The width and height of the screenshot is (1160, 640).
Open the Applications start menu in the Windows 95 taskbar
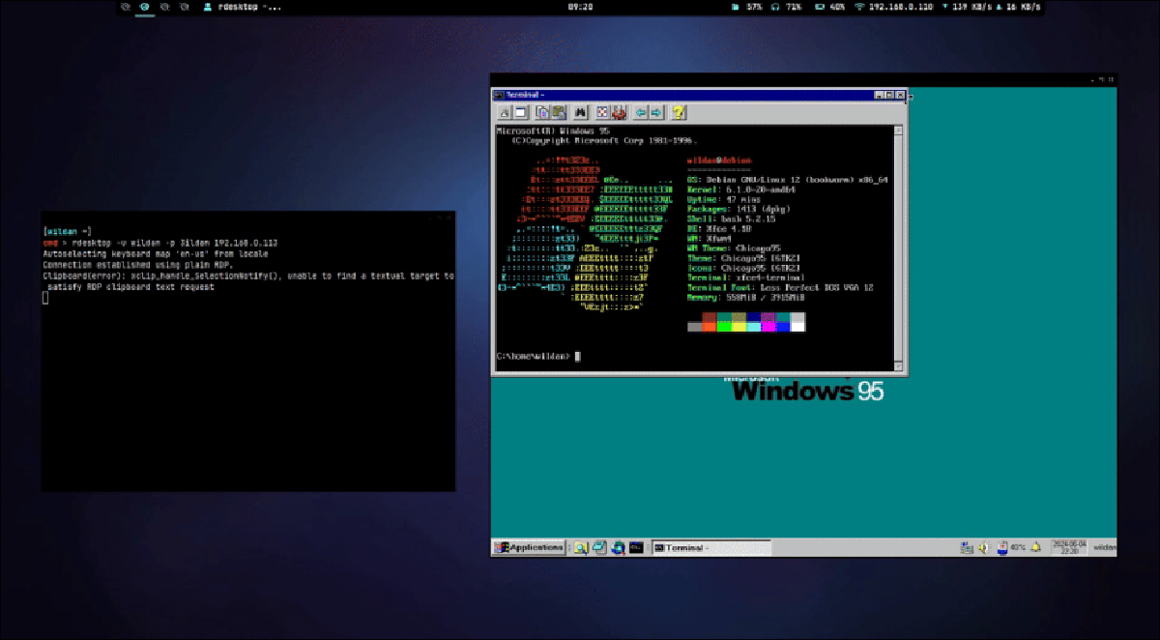529,547
